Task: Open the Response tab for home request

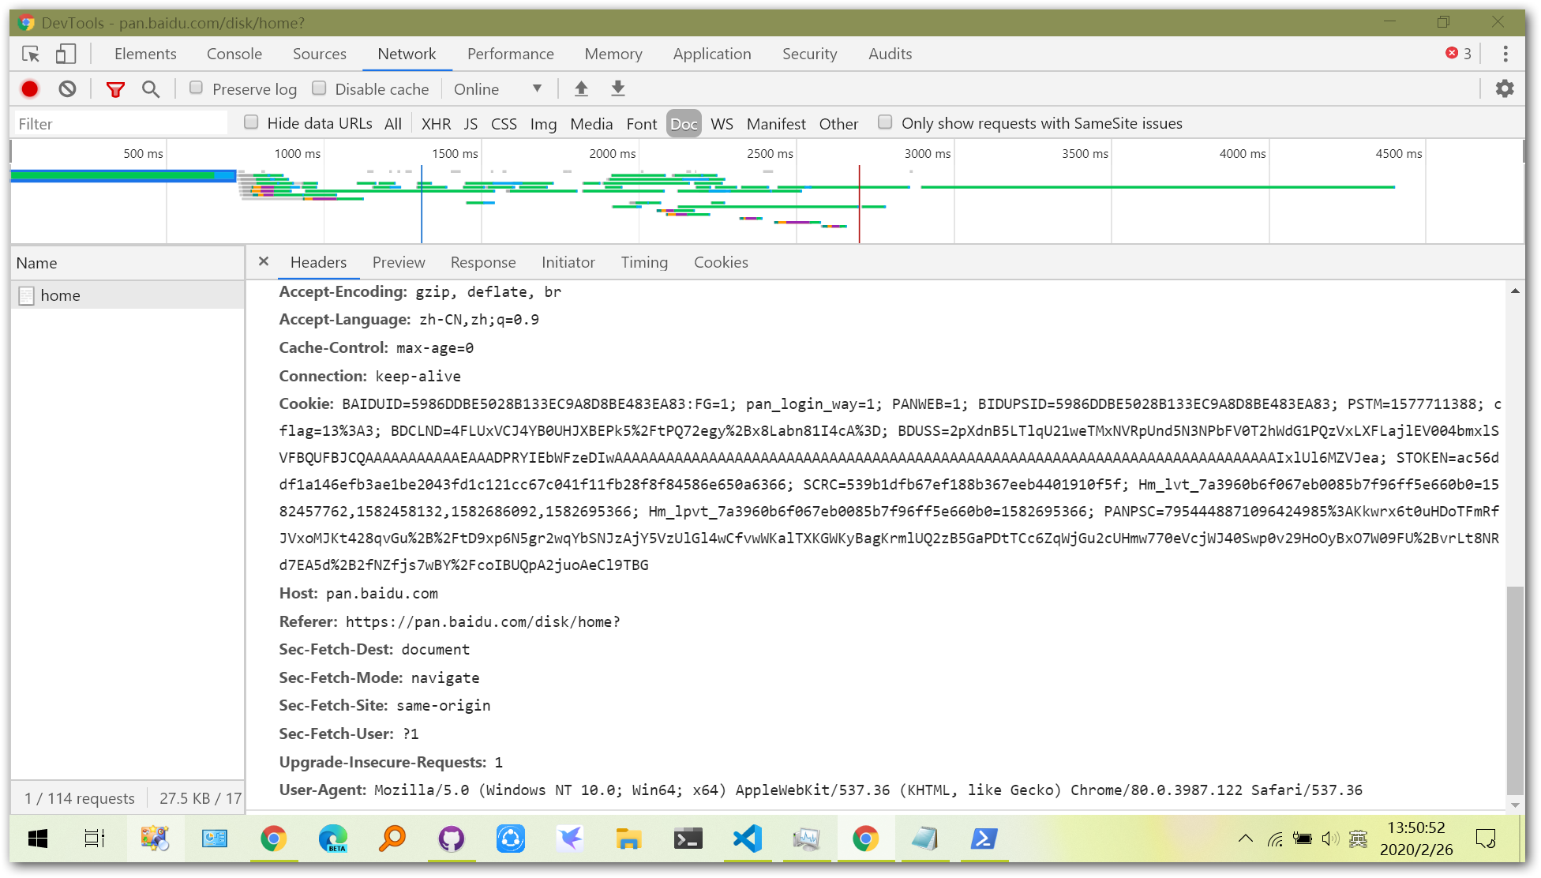Action: 482,262
